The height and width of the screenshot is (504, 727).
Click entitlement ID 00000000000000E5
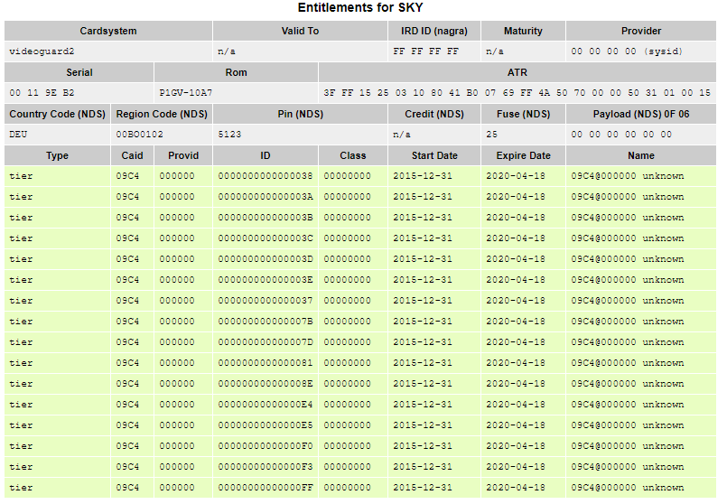[266, 425]
